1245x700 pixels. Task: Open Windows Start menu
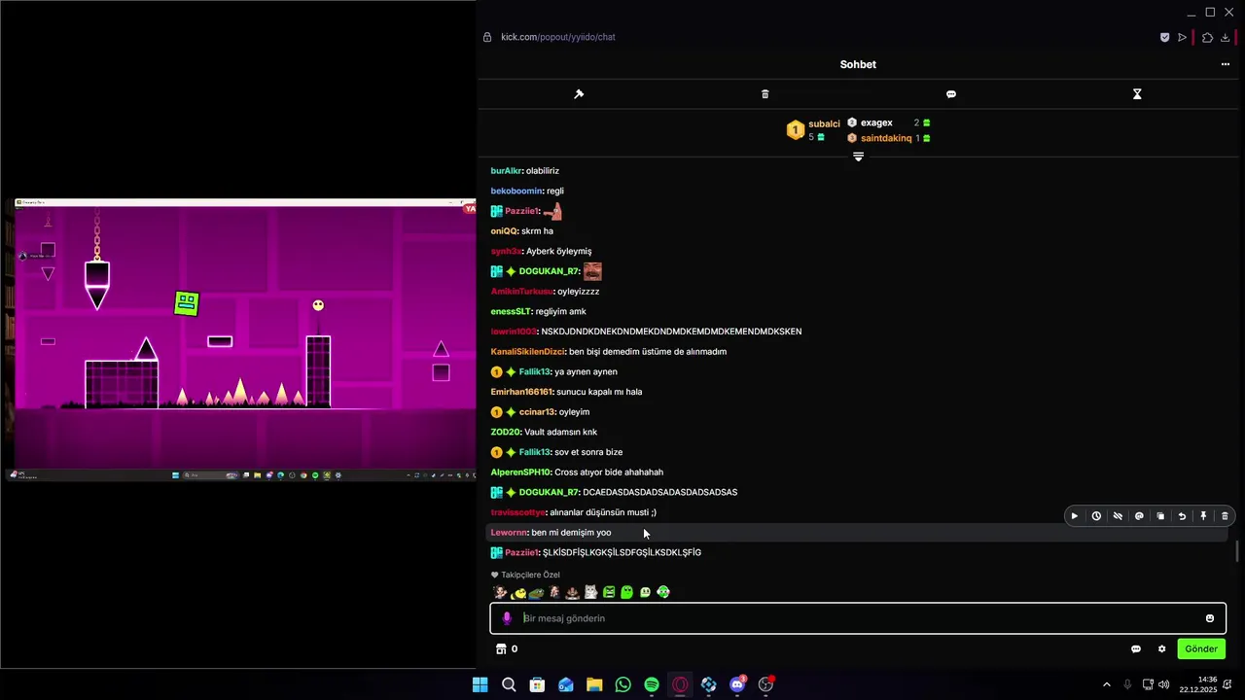(x=480, y=684)
